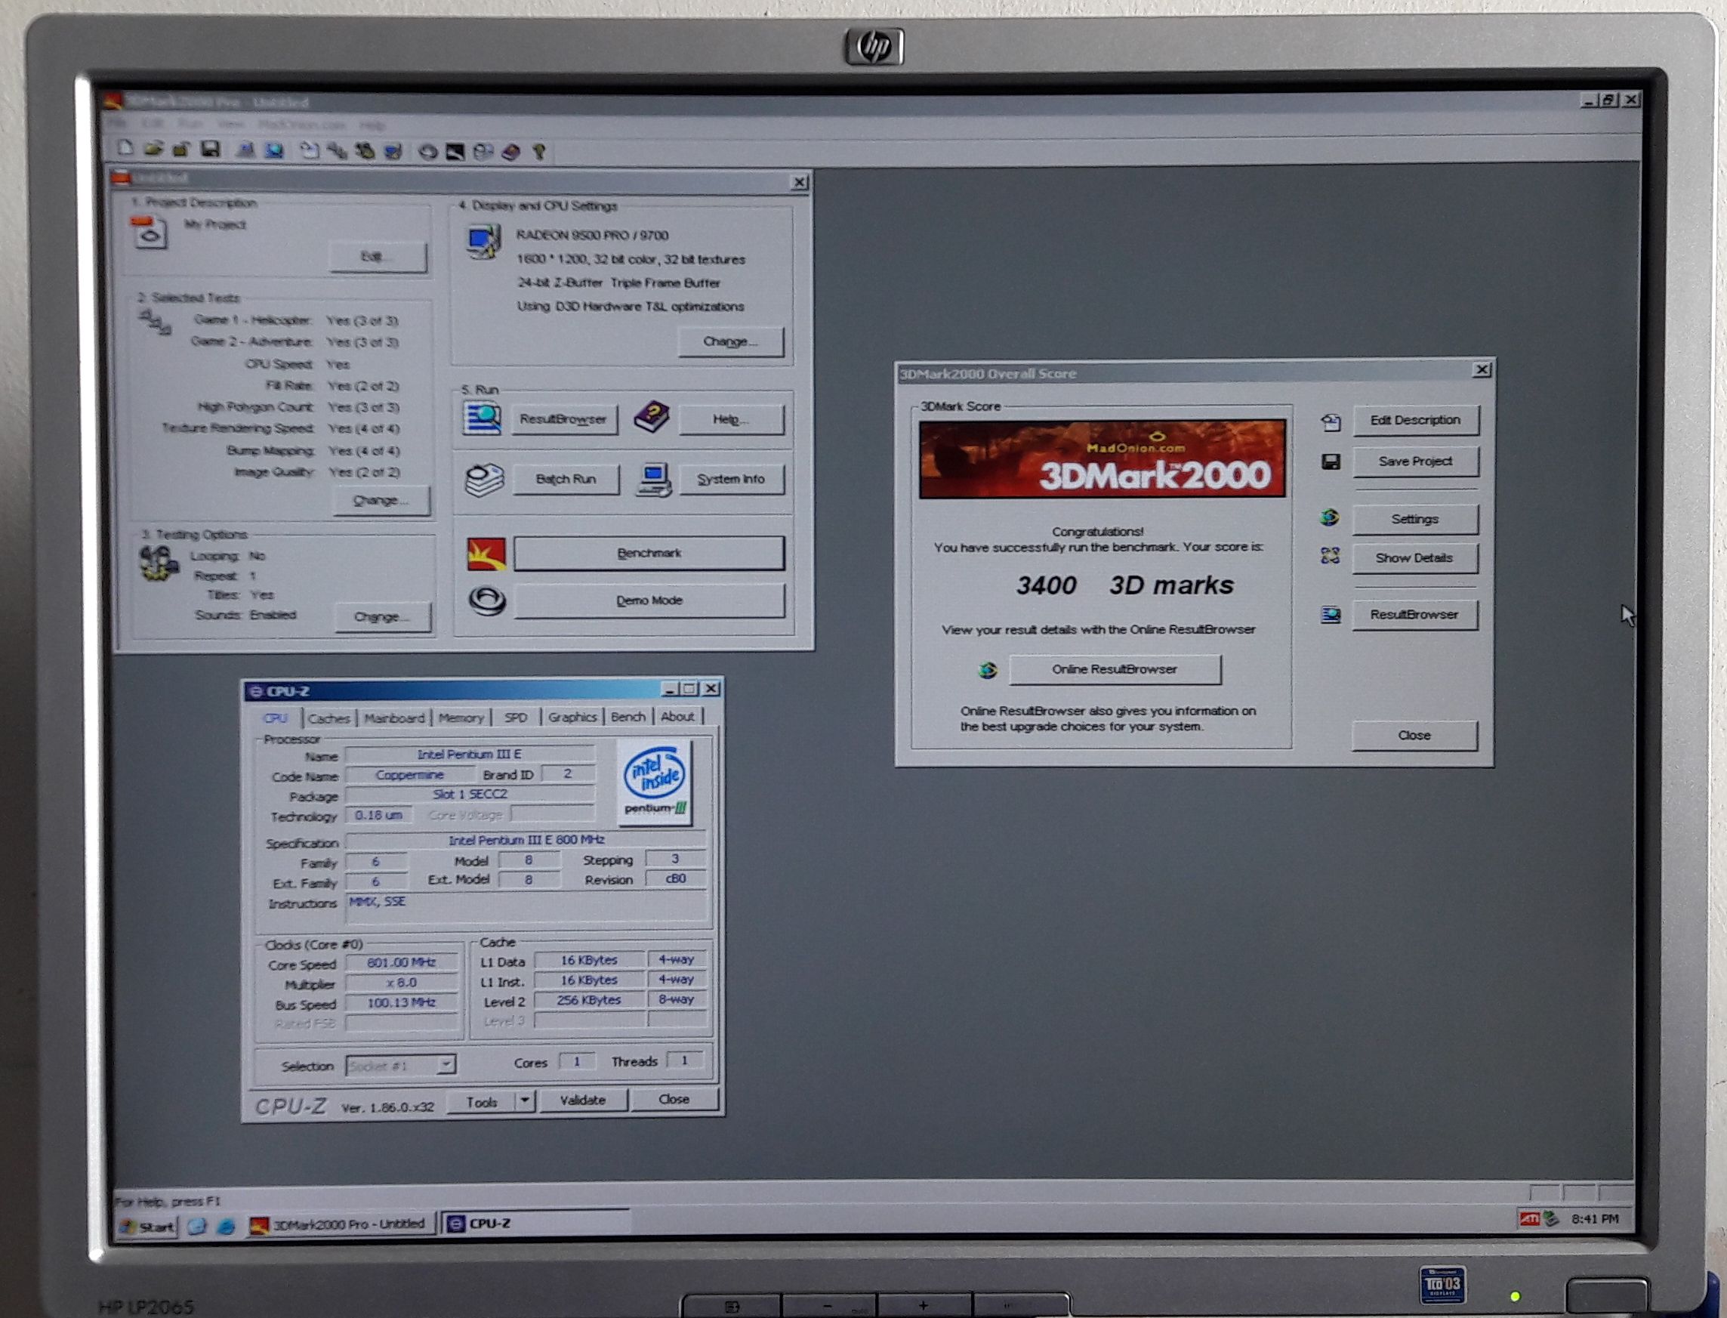Image resolution: width=1727 pixels, height=1318 pixels.
Task: Click the icon beside Show Details
Action: point(1330,556)
